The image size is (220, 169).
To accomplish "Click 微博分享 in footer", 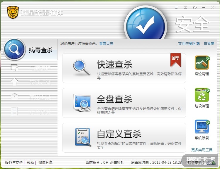I will [x=45, y=163].
